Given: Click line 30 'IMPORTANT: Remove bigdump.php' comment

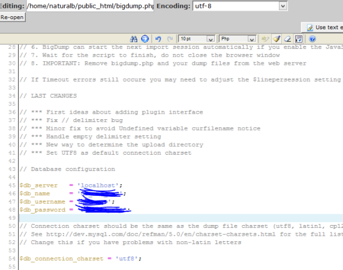Looking at the screenshot, I should (x=163, y=64).
